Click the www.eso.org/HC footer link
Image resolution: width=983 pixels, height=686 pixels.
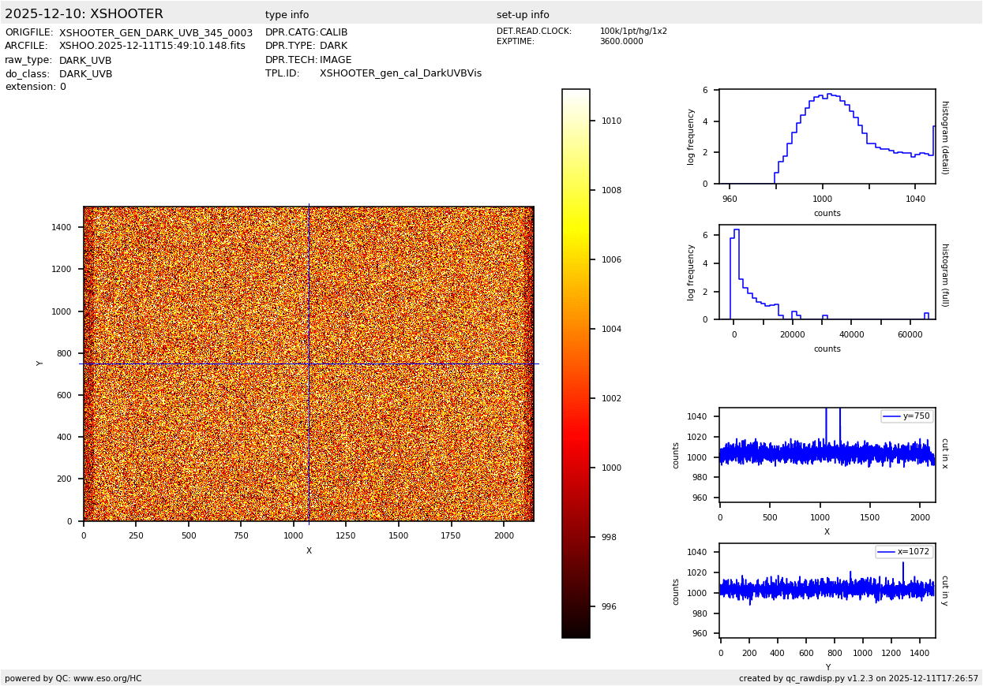click(x=107, y=678)
